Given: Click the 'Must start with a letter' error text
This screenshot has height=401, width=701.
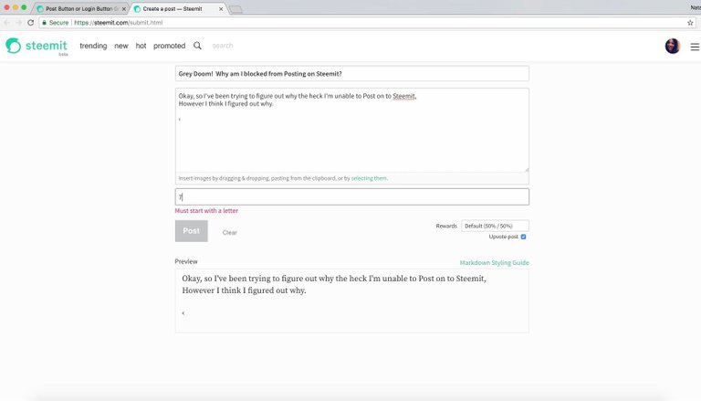Looking at the screenshot, I should [x=206, y=211].
